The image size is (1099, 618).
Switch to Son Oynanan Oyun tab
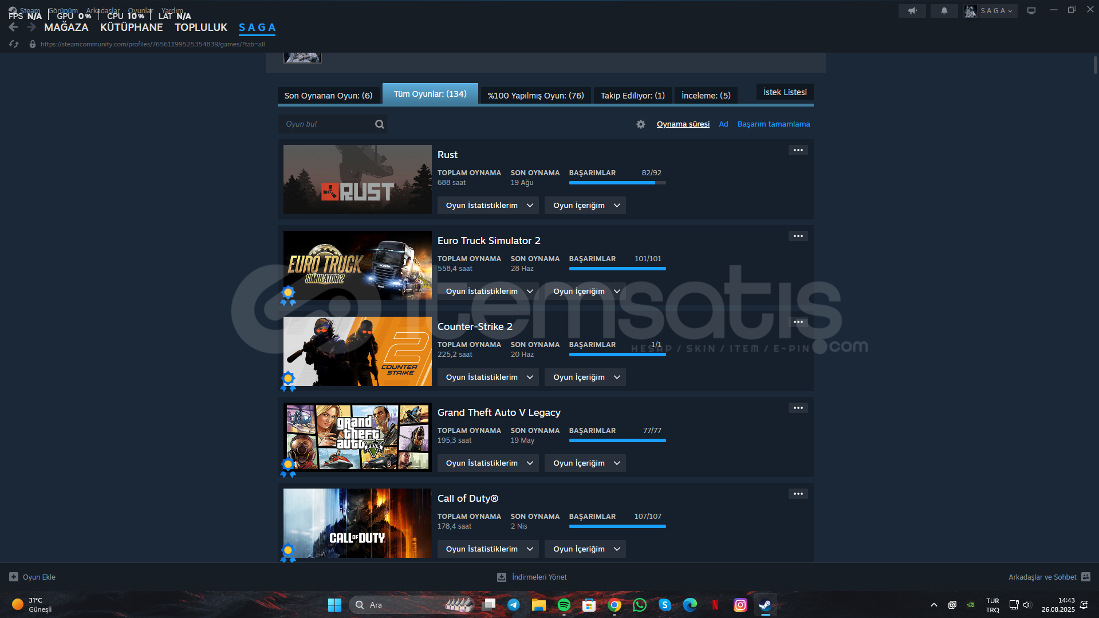click(328, 96)
